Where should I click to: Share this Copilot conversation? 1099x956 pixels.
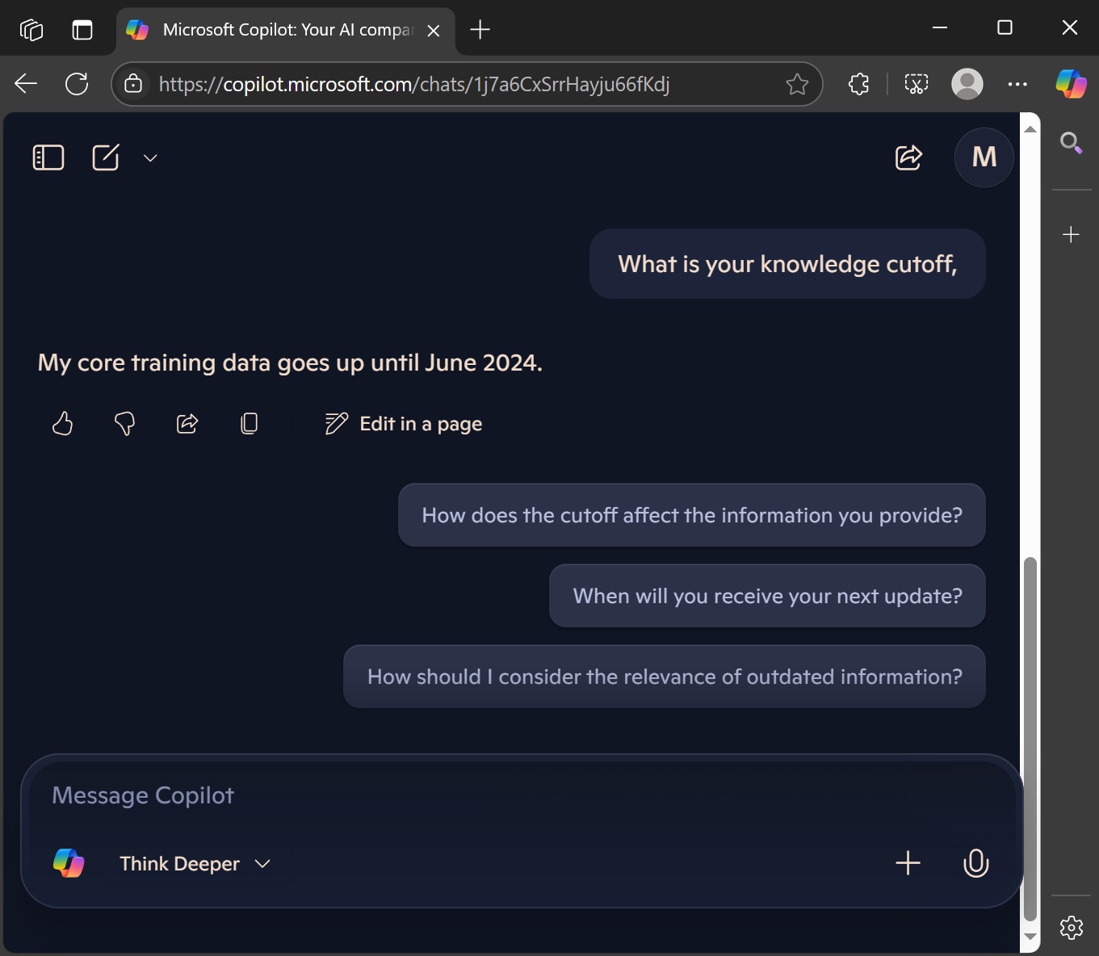click(908, 157)
